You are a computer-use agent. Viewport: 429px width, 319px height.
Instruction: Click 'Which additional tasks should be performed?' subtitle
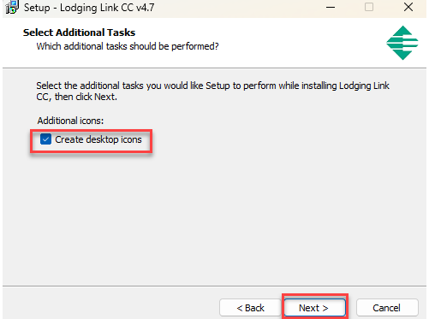(128, 46)
